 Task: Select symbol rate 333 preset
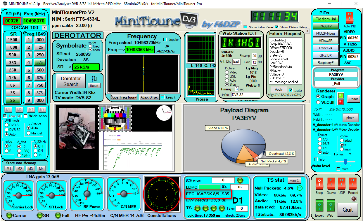[x=13, y=62]
